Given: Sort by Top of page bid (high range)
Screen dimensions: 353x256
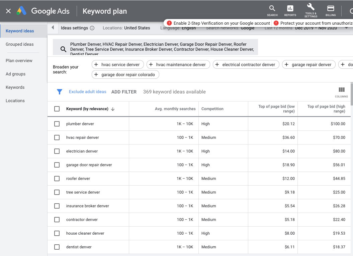Looking at the screenshot, I should pos(326,109).
